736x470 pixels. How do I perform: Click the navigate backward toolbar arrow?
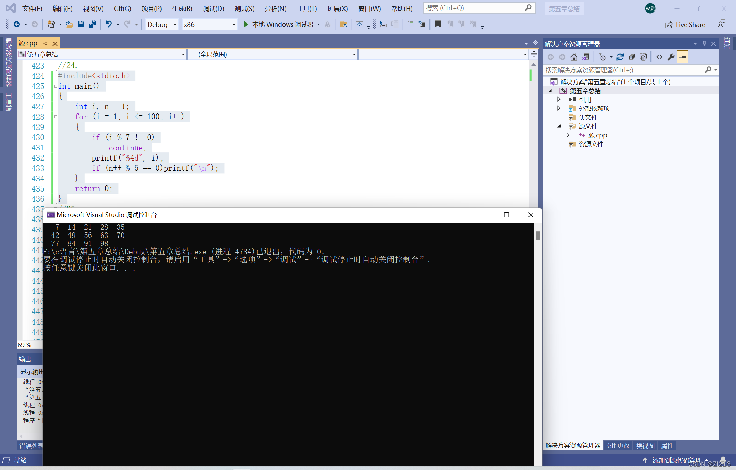[16, 24]
